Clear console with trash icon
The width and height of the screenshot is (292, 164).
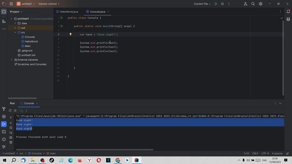pos(11,143)
